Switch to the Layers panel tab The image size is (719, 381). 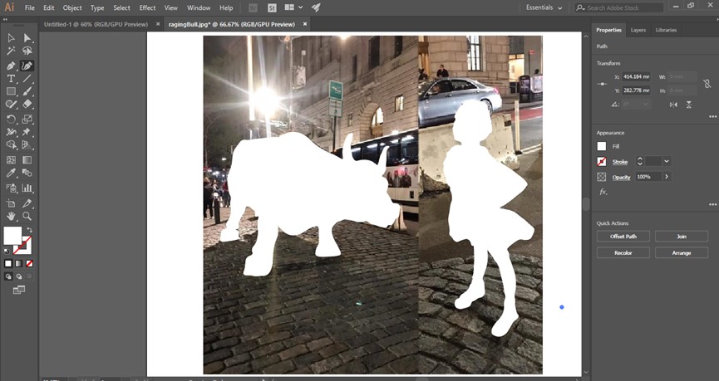(638, 30)
